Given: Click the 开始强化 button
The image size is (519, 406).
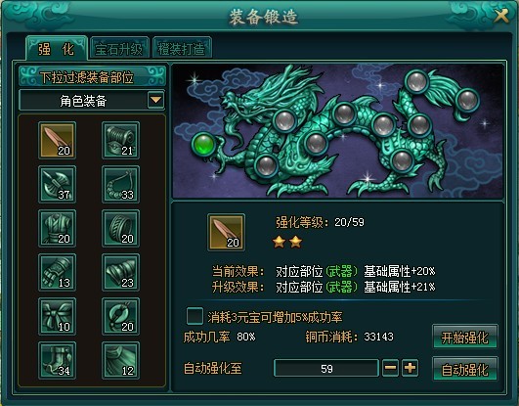Looking at the screenshot, I should pyautogui.click(x=464, y=338).
